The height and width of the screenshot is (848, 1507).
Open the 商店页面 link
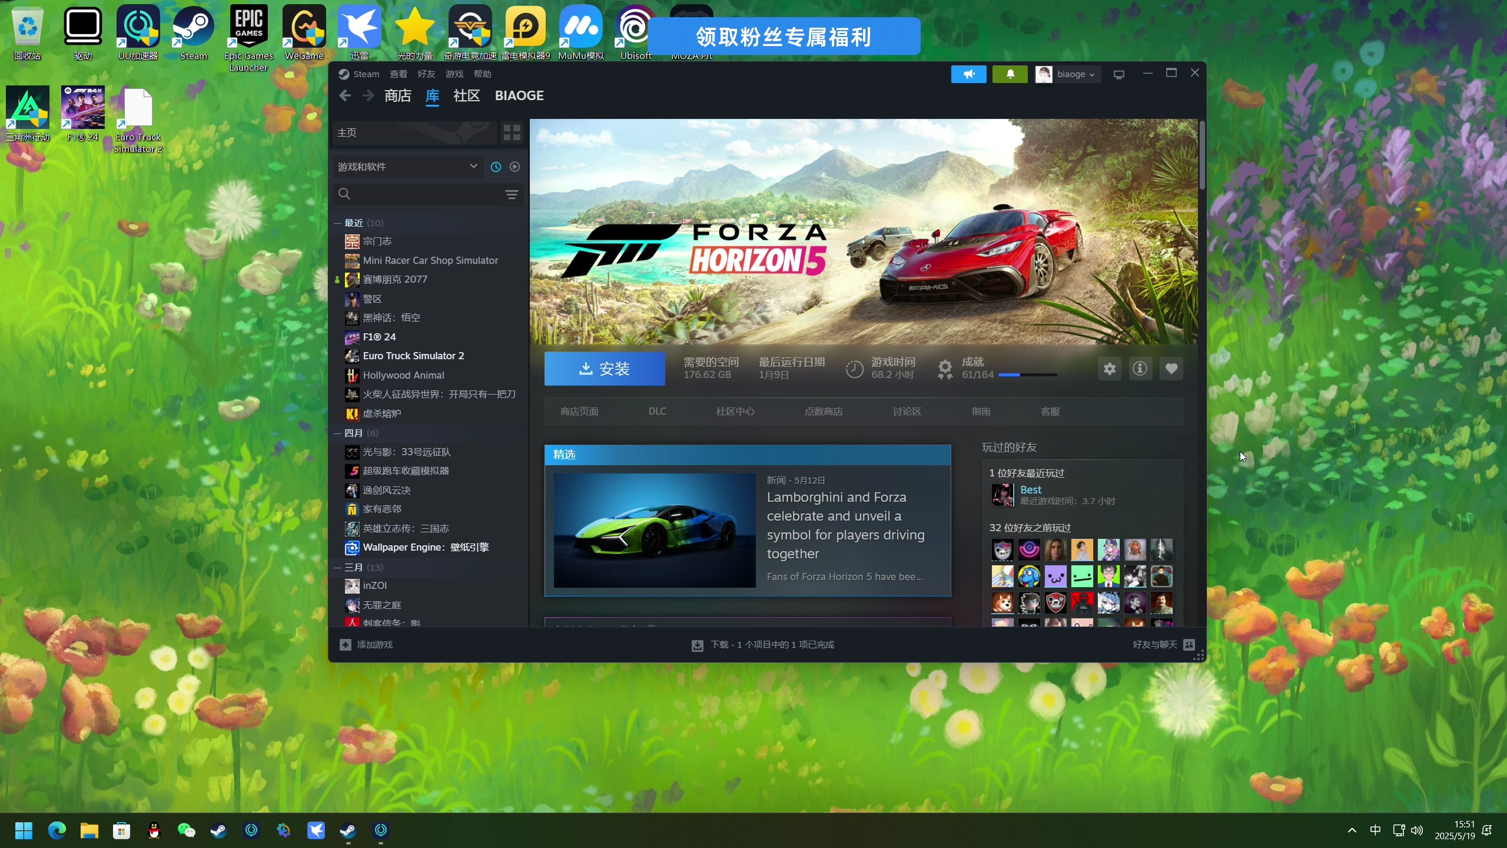579,412
